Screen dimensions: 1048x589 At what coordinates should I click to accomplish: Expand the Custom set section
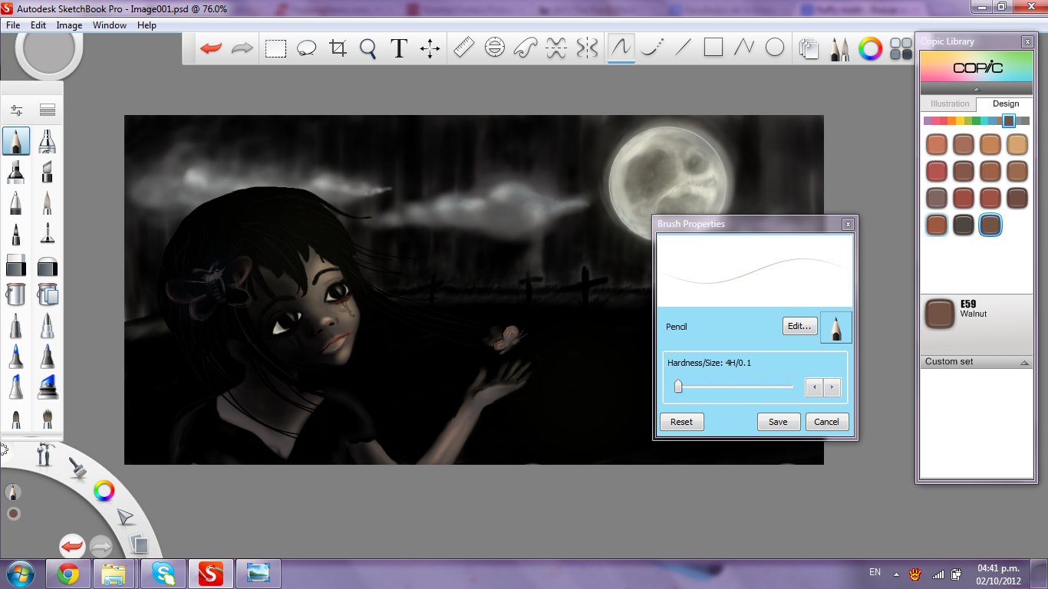tap(1025, 362)
